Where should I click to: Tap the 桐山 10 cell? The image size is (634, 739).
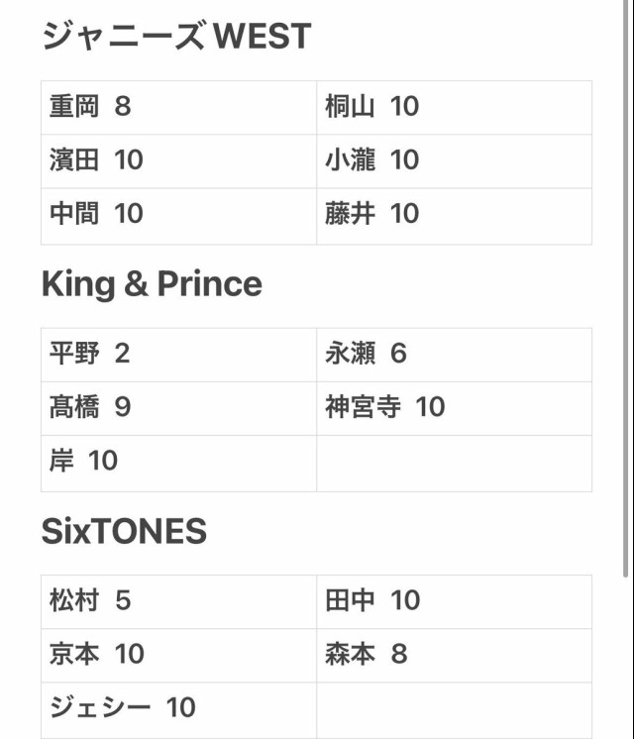pos(454,107)
